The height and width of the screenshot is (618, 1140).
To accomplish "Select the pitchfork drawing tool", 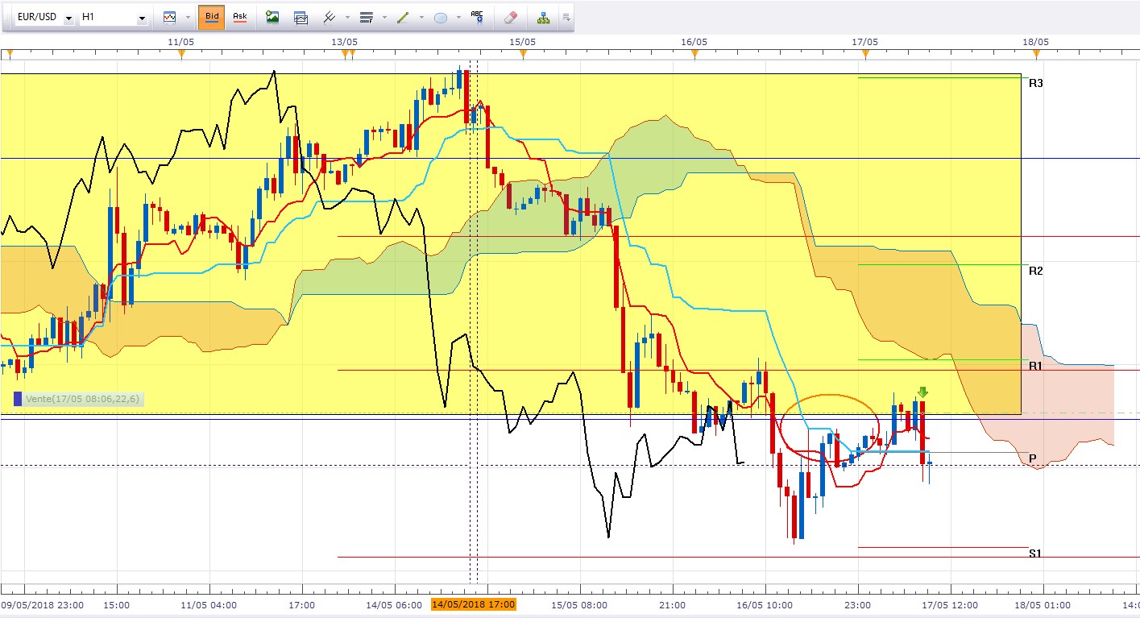I will pos(329,17).
